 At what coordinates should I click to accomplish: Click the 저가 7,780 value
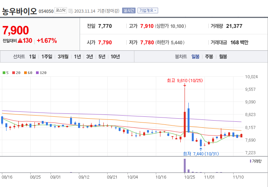(147, 42)
